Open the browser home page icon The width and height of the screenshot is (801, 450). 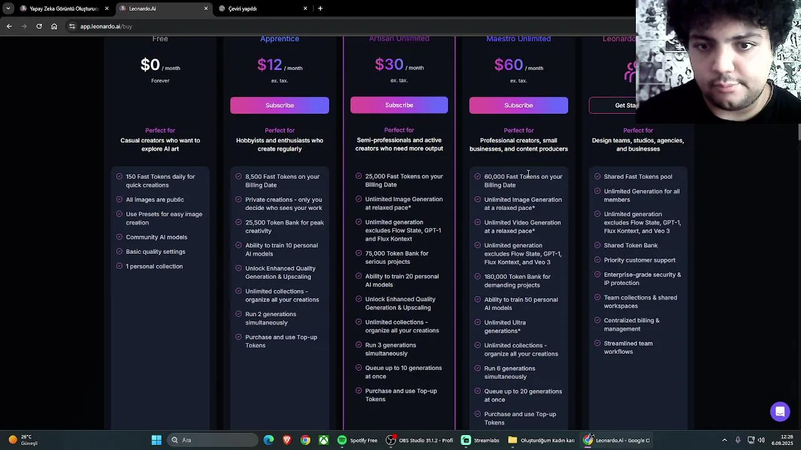(x=54, y=26)
